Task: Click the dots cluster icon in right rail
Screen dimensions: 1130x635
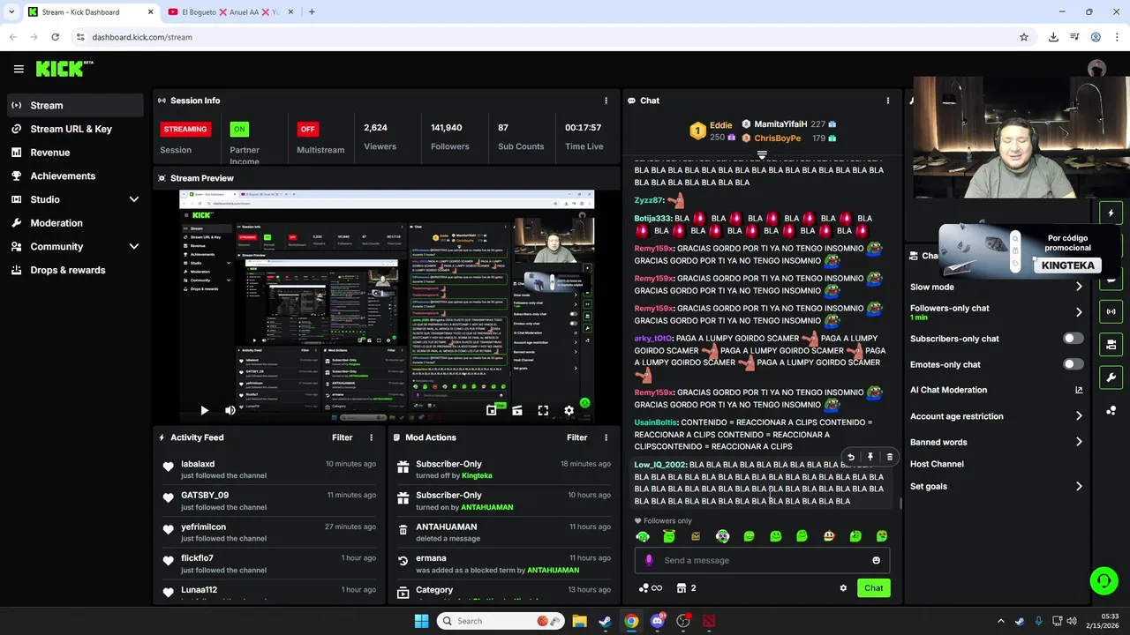Action: coord(1111,411)
